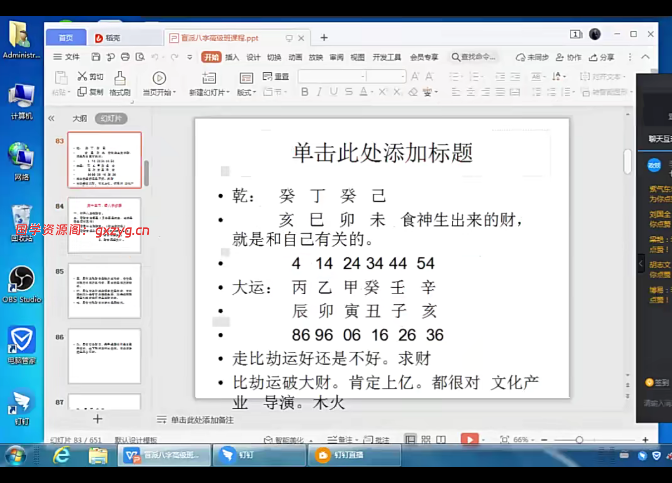The width and height of the screenshot is (672, 483).
Task: Click the 粘贴 (Paste) clipboard icon
Action: point(61,78)
